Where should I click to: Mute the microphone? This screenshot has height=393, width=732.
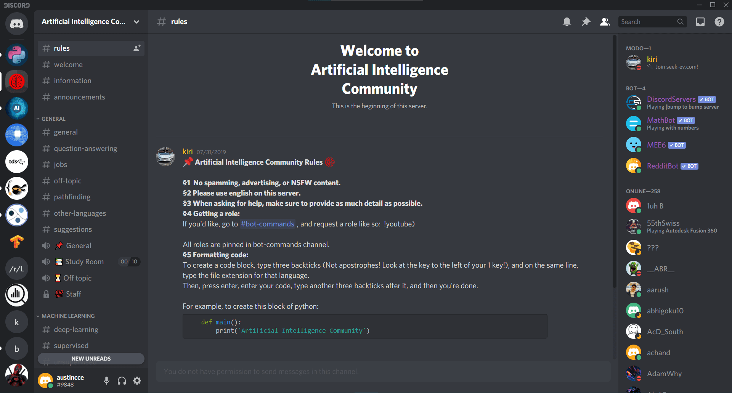pos(107,380)
